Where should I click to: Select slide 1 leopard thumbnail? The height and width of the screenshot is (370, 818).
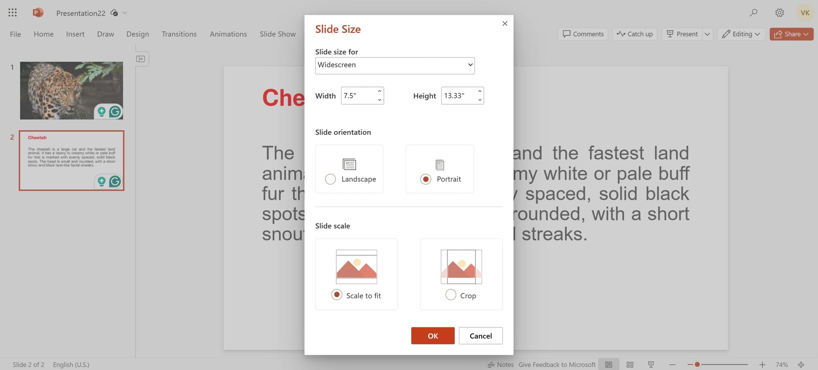pos(71,90)
